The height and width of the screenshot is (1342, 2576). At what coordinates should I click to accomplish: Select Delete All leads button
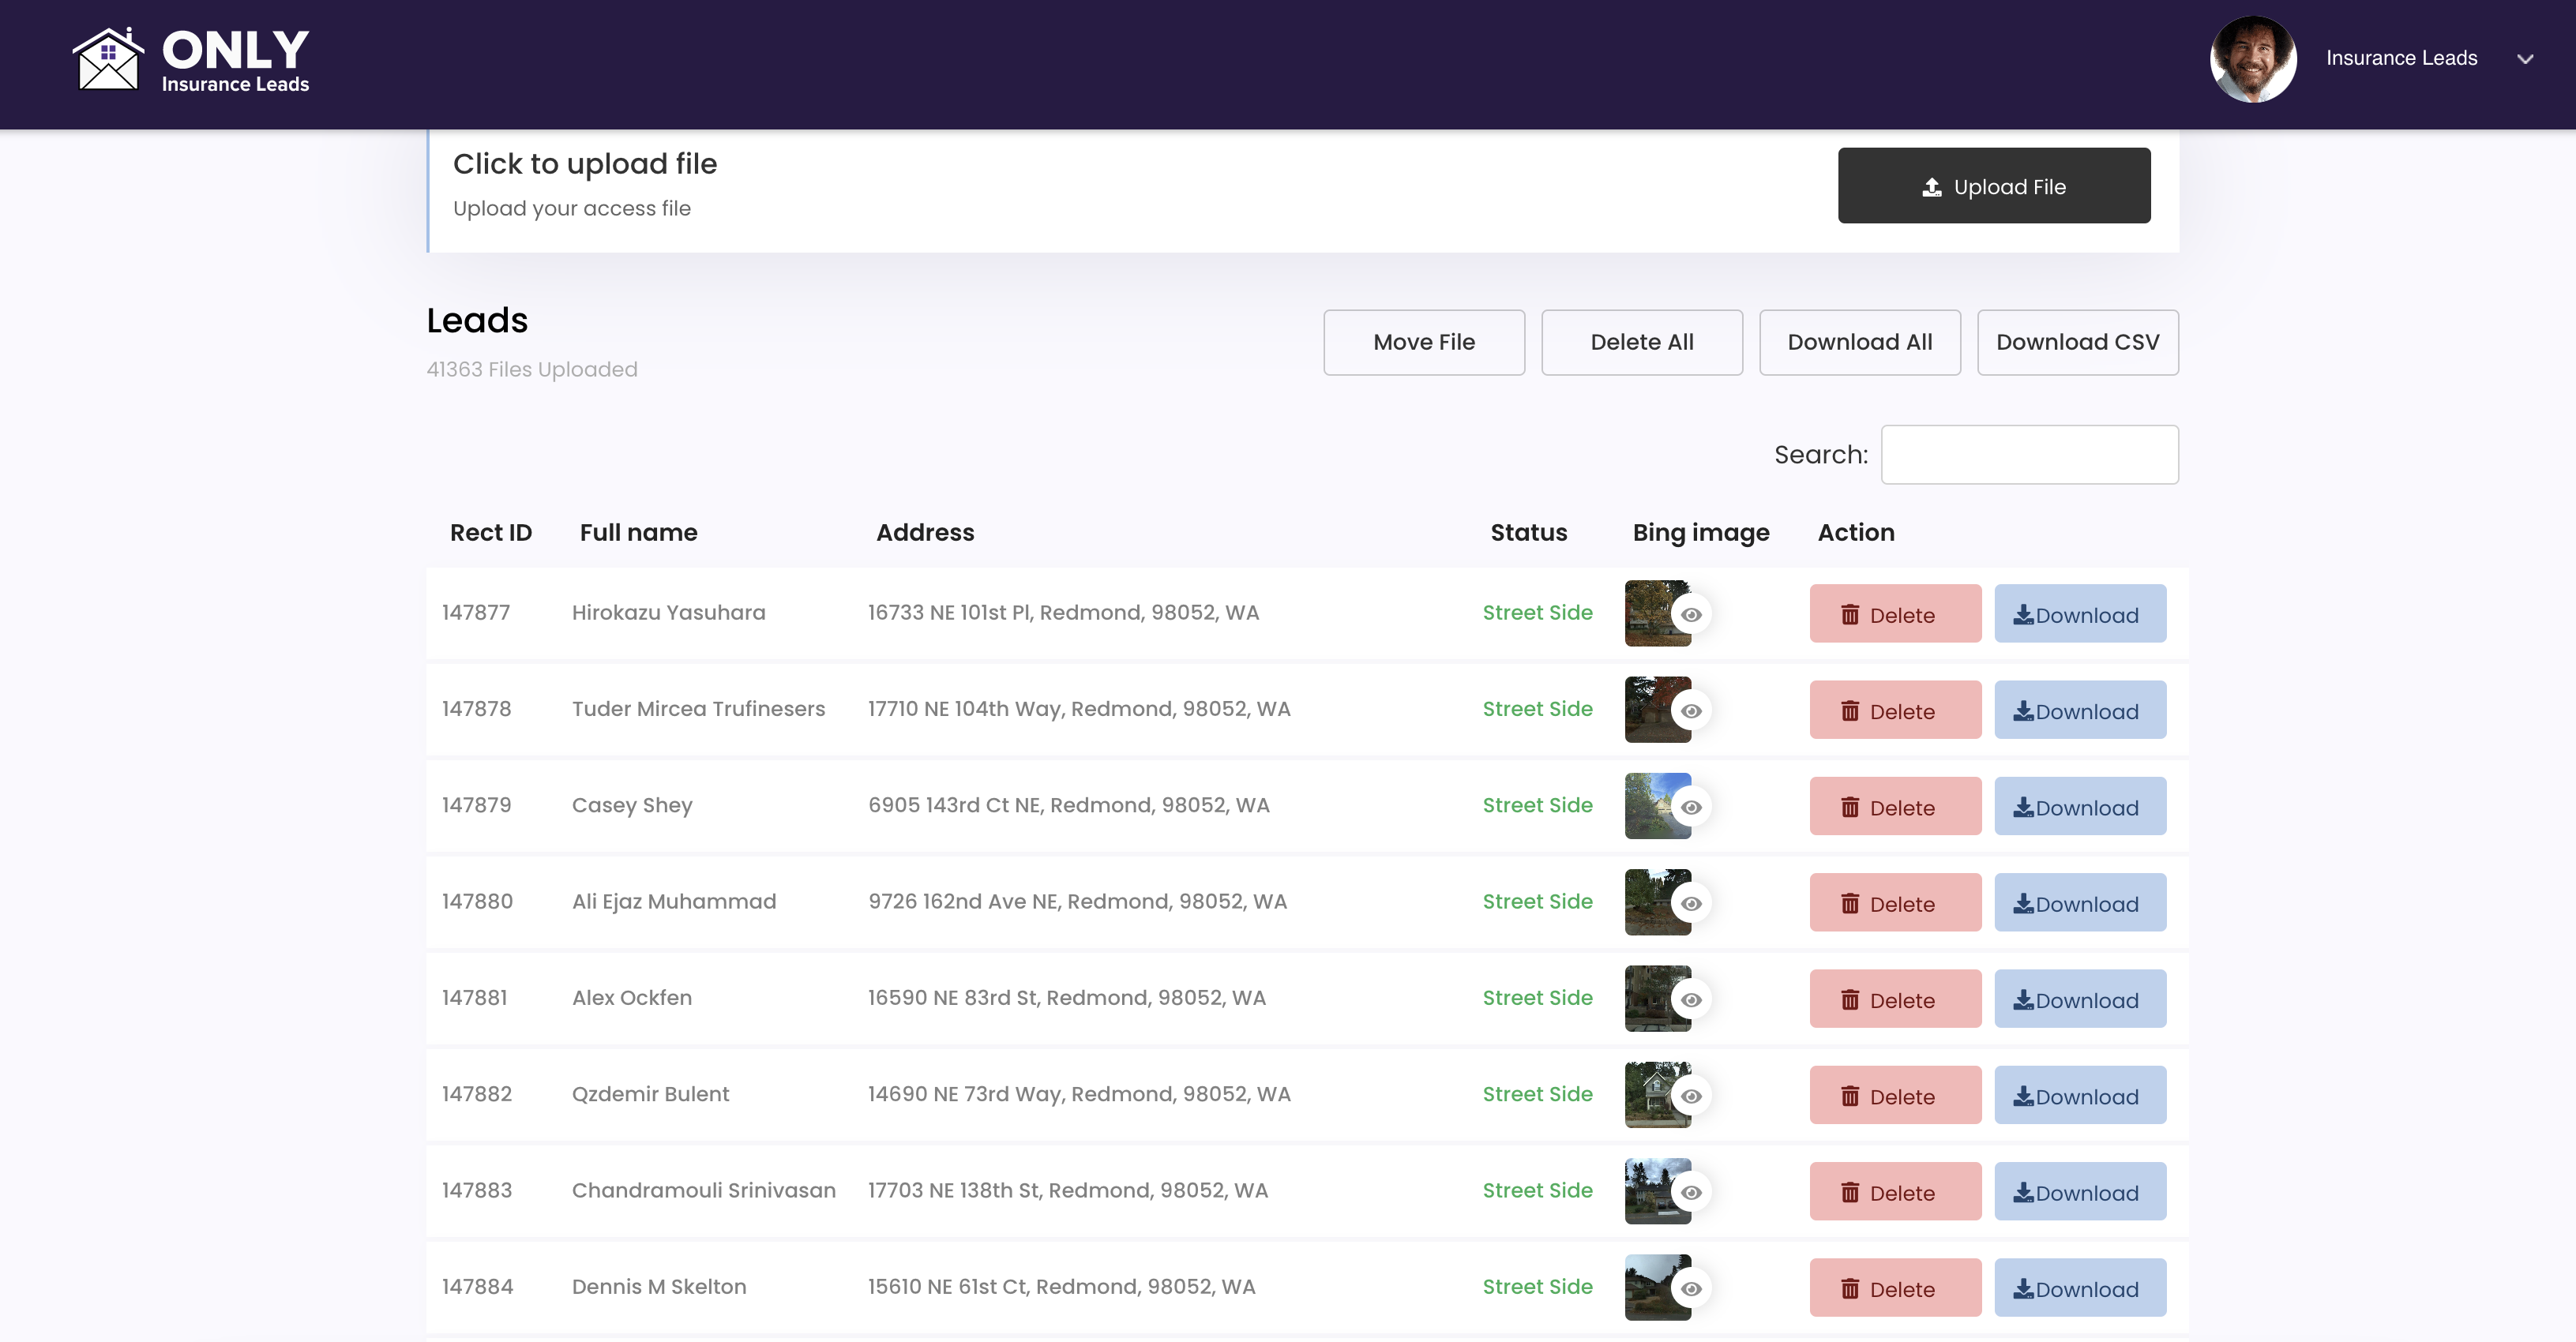(x=1641, y=342)
